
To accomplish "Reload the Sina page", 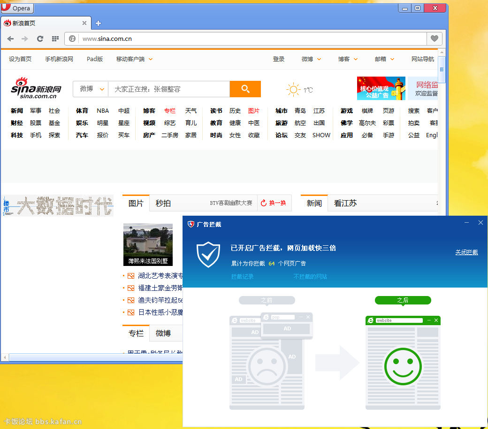I will 40,39.
